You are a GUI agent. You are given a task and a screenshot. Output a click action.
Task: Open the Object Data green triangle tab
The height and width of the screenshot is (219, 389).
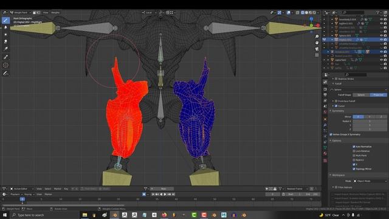(x=325, y=148)
